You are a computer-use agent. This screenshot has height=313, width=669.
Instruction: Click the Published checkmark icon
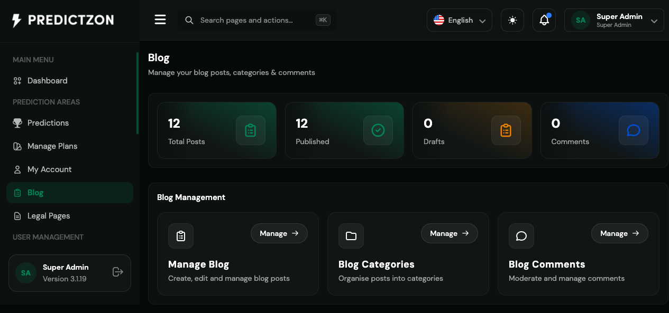pos(378,130)
